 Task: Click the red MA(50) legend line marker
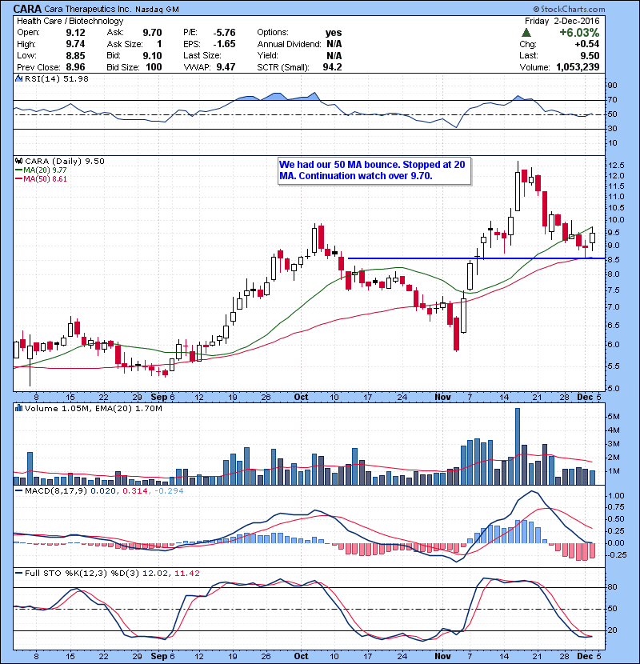(x=19, y=179)
